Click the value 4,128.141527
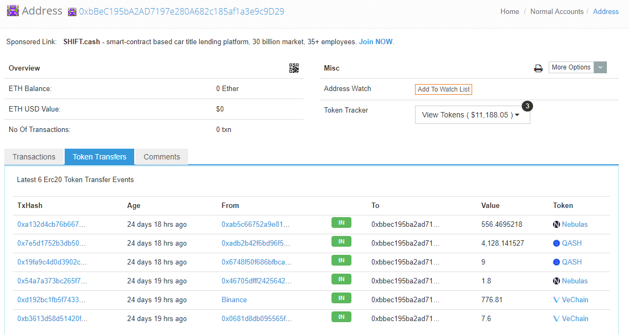The width and height of the screenshot is (629, 334). click(503, 243)
